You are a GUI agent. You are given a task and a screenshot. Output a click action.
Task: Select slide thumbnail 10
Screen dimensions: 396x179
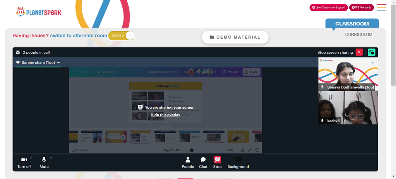coord(116,136)
